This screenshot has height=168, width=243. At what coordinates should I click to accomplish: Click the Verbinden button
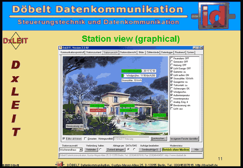pos(91,150)
